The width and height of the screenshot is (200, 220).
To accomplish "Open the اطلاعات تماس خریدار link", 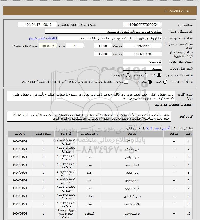I will (43, 38).
